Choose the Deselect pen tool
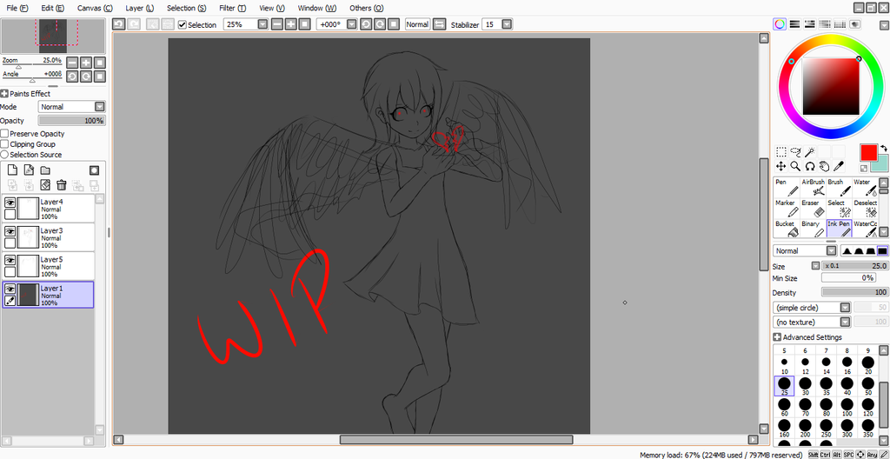This screenshot has height=459, width=890. (865, 209)
